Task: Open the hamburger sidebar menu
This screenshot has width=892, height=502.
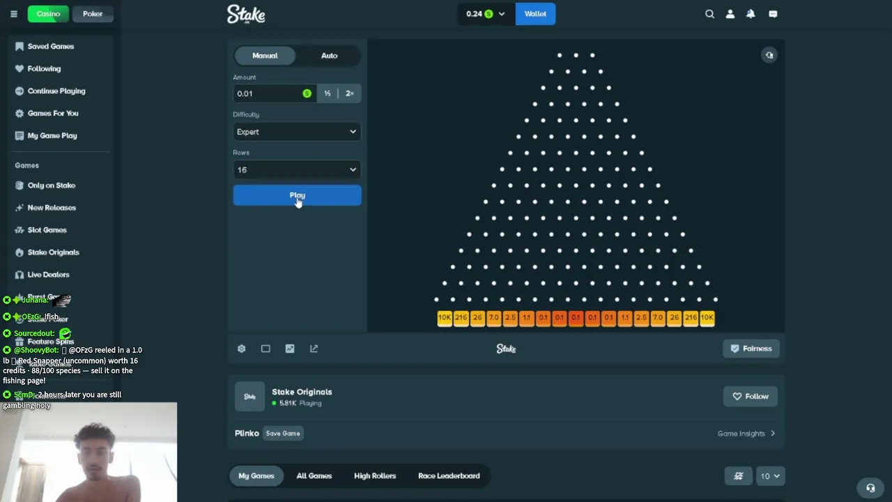Action: 13,14
